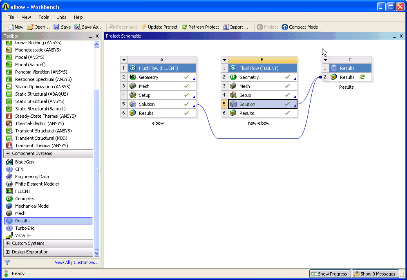Open the Tools menu
The width and height of the screenshot is (407, 280).
pyautogui.click(x=44, y=17)
